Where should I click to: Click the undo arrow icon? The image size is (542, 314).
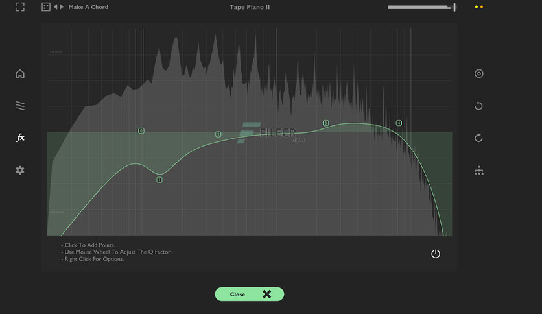pyautogui.click(x=478, y=106)
